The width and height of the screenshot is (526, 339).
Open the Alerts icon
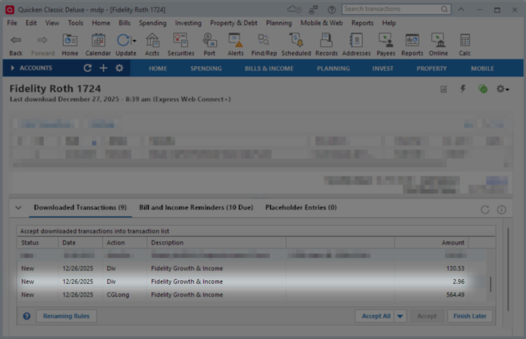[x=235, y=45]
